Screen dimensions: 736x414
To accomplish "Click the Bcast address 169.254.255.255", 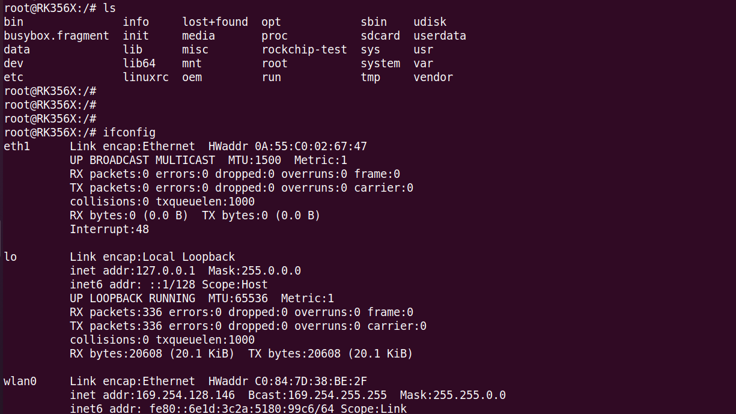I will coord(341,395).
